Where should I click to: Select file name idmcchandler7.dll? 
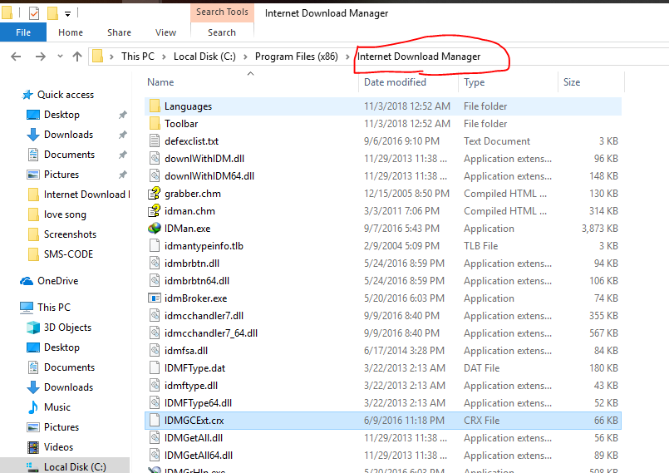(204, 316)
